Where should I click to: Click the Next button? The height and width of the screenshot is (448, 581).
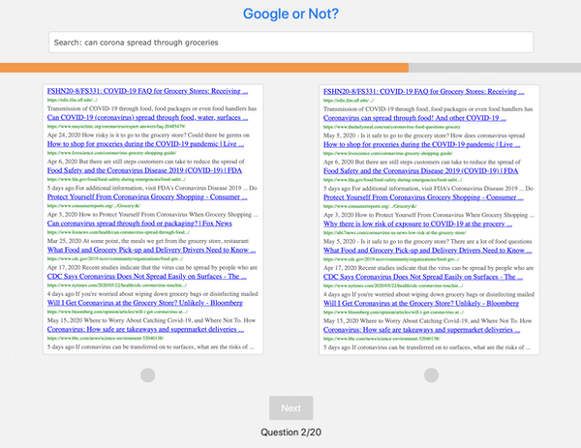[x=290, y=408]
